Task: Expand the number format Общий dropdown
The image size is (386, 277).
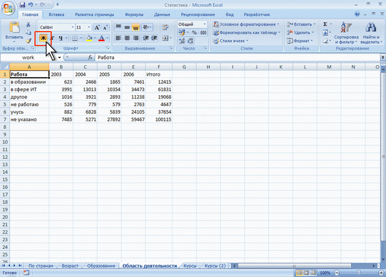Action: click(205, 24)
